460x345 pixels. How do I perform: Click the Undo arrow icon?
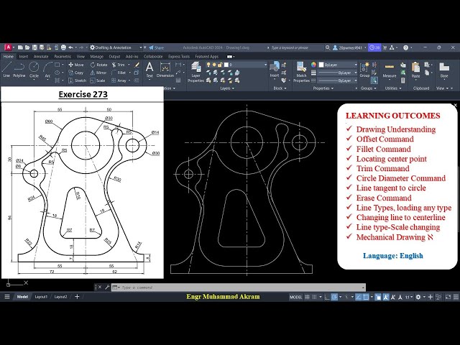[x=71, y=47]
